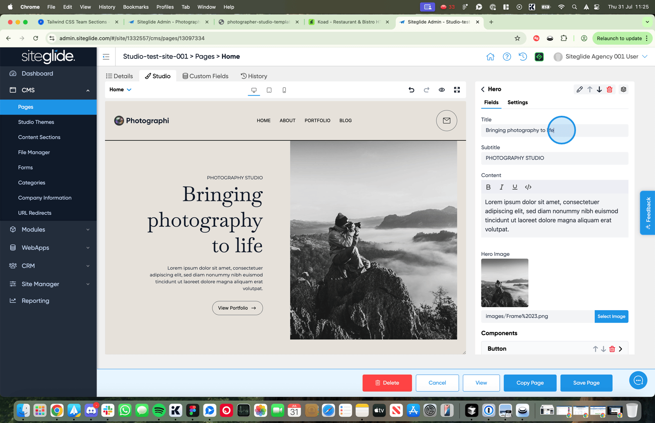This screenshot has width=655, height=423.
Task: Click the Save Page button
Action: coord(586,383)
